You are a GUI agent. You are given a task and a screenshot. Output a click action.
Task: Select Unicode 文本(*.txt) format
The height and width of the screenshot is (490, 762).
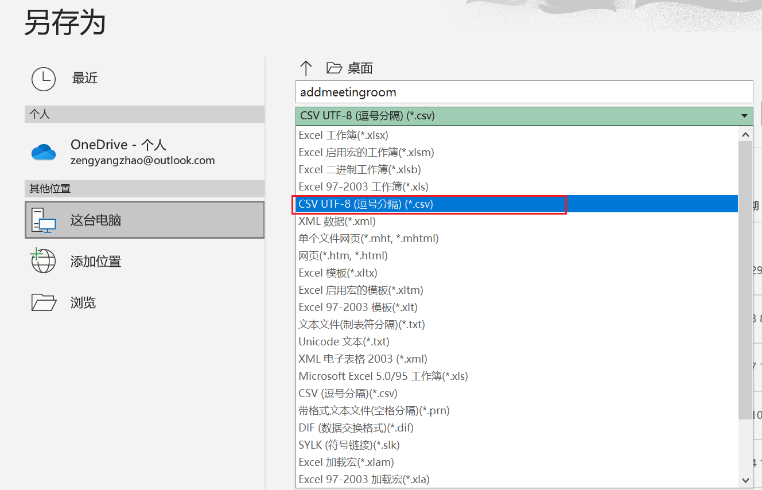tap(517, 342)
